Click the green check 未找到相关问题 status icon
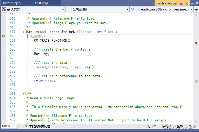Image resolution: width=199 pixels, height=132 pixels. [x=26, y=126]
